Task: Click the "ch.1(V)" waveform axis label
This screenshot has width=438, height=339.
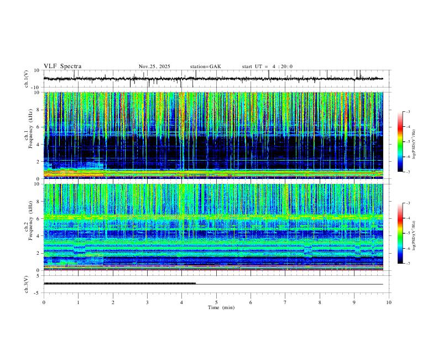Action: (27, 79)
